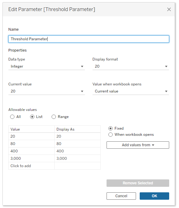Cancel the parameter edit

click(x=121, y=196)
